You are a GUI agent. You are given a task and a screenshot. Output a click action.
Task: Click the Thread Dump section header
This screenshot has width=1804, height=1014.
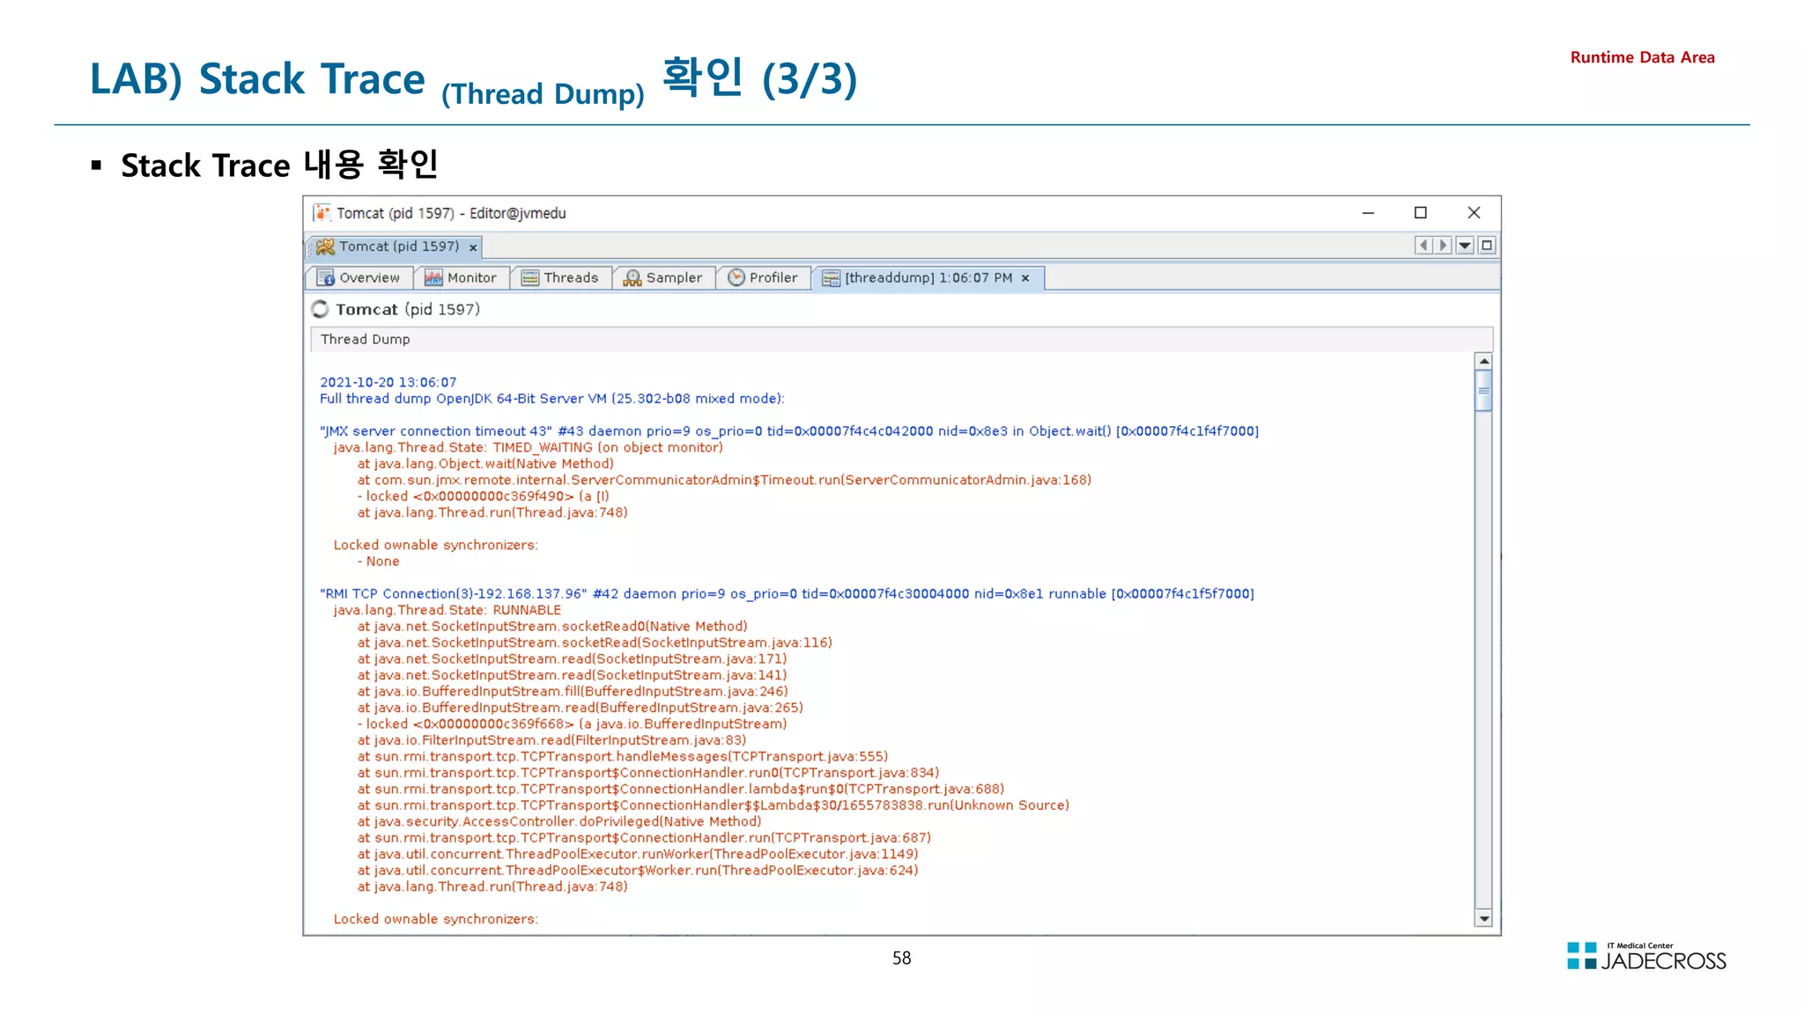902,340
